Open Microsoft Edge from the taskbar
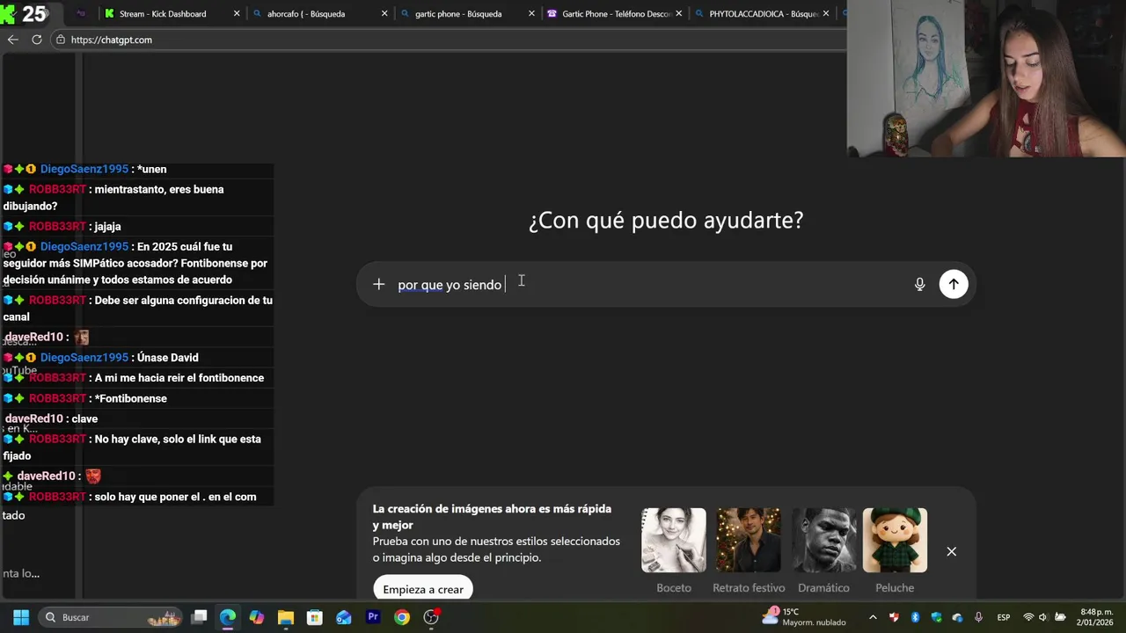 coord(228,617)
